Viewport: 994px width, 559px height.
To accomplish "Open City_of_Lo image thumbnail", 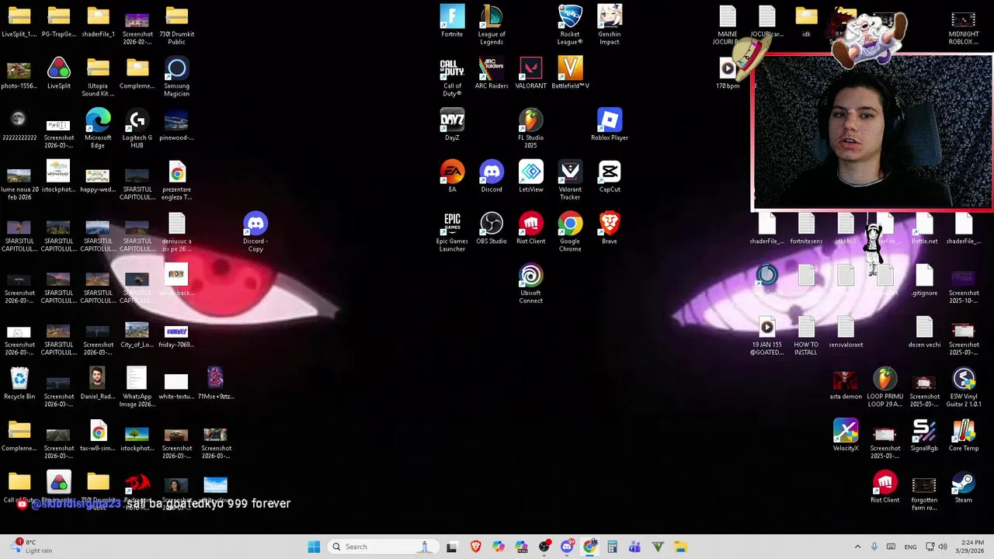I will 137,332.
